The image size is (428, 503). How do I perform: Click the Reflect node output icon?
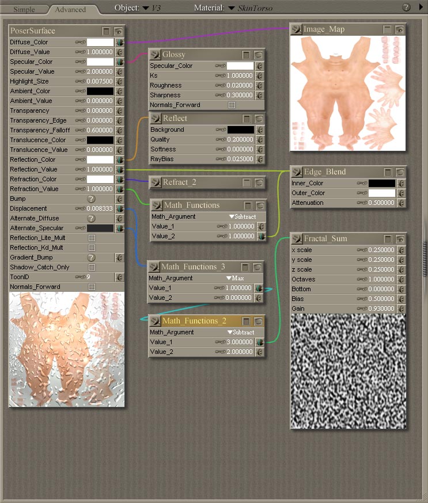[156, 119]
